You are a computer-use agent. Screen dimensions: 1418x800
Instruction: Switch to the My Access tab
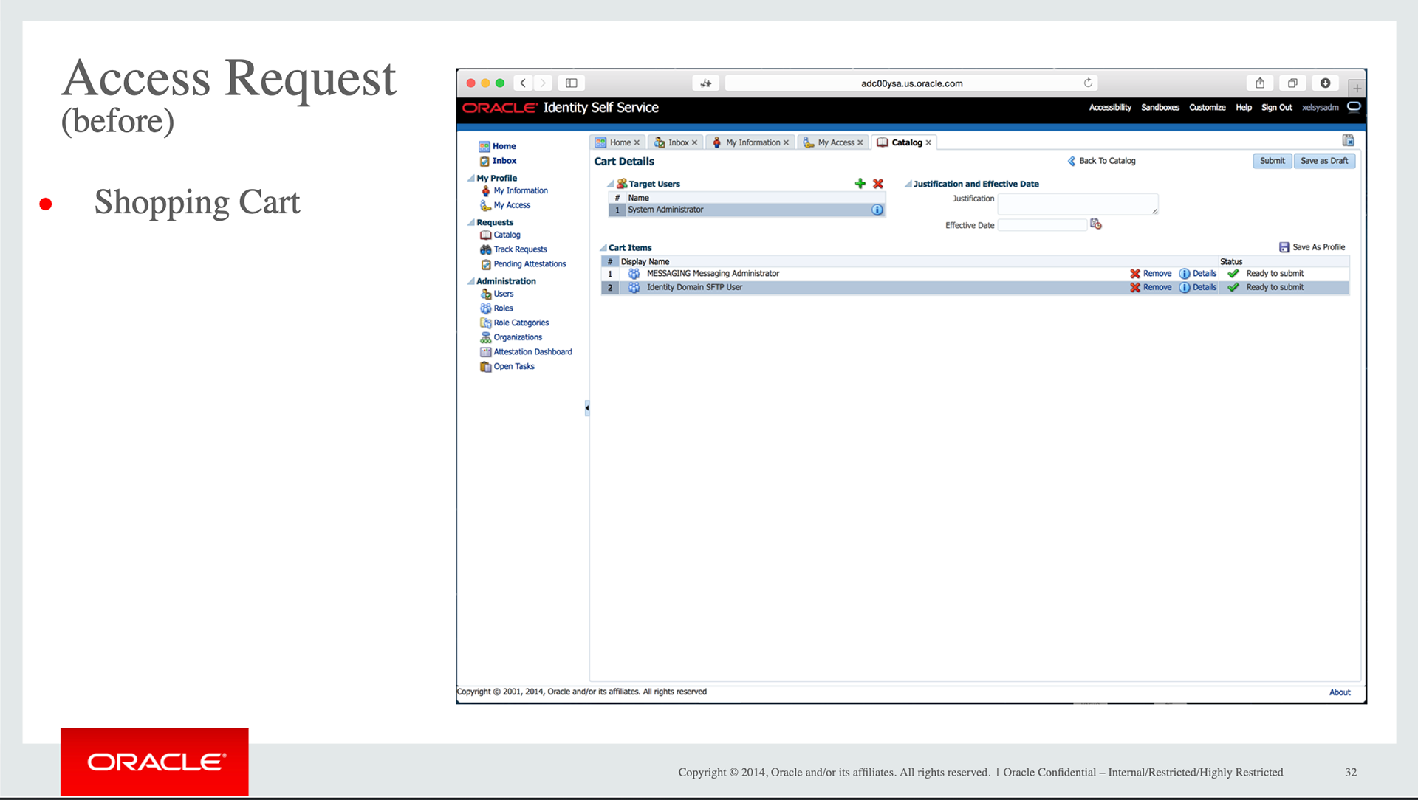pyautogui.click(x=835, y=142)
